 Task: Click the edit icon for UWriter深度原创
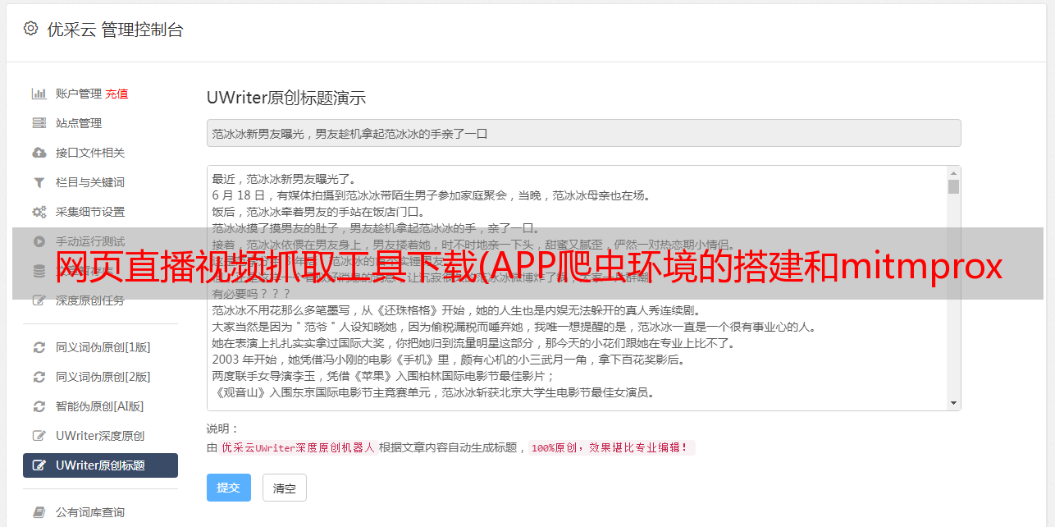click(39, 436)
